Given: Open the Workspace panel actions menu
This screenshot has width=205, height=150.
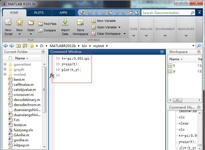Looking at the screenshot, I should point(199,52).
